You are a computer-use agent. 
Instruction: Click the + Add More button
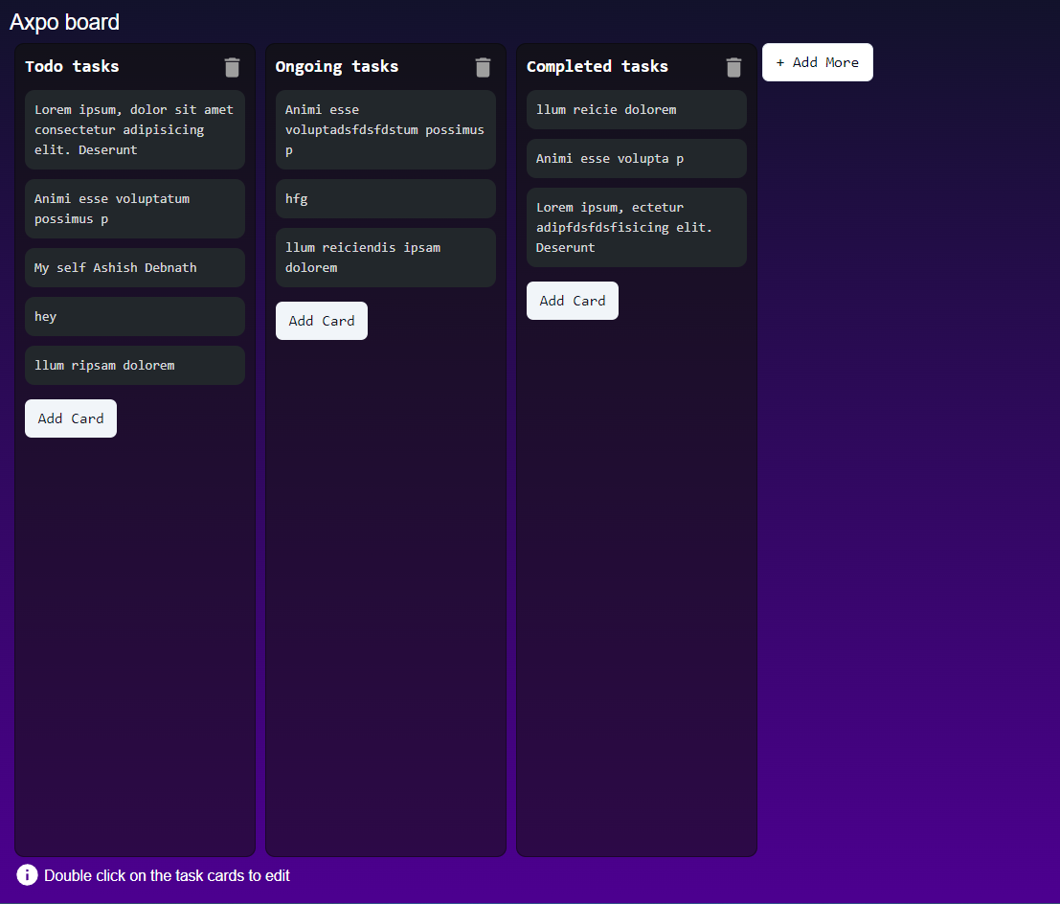pyautogui.click(x=817, y=62)
